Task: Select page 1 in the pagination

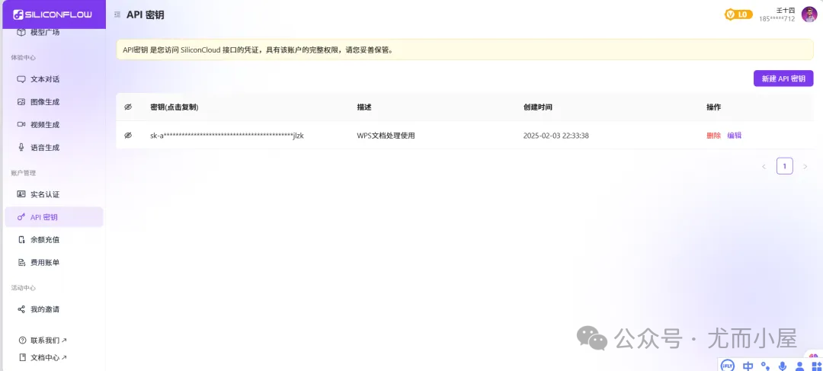Action: (785, 166)
